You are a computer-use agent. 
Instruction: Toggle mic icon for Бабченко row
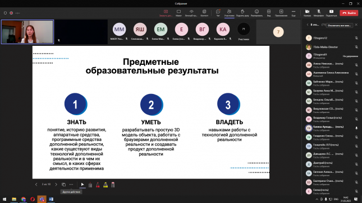point(356,83)
